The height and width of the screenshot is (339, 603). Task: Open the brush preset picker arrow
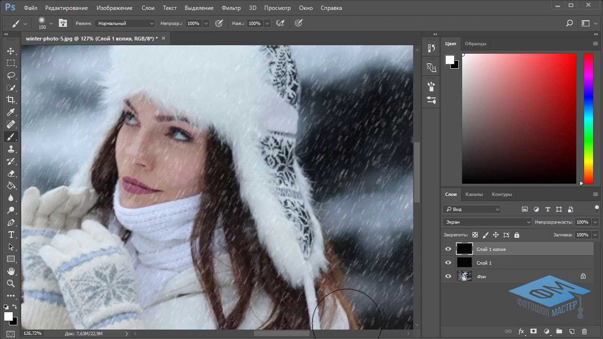(51, 23)
